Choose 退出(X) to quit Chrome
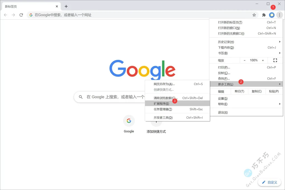 [x=246, y=113]
